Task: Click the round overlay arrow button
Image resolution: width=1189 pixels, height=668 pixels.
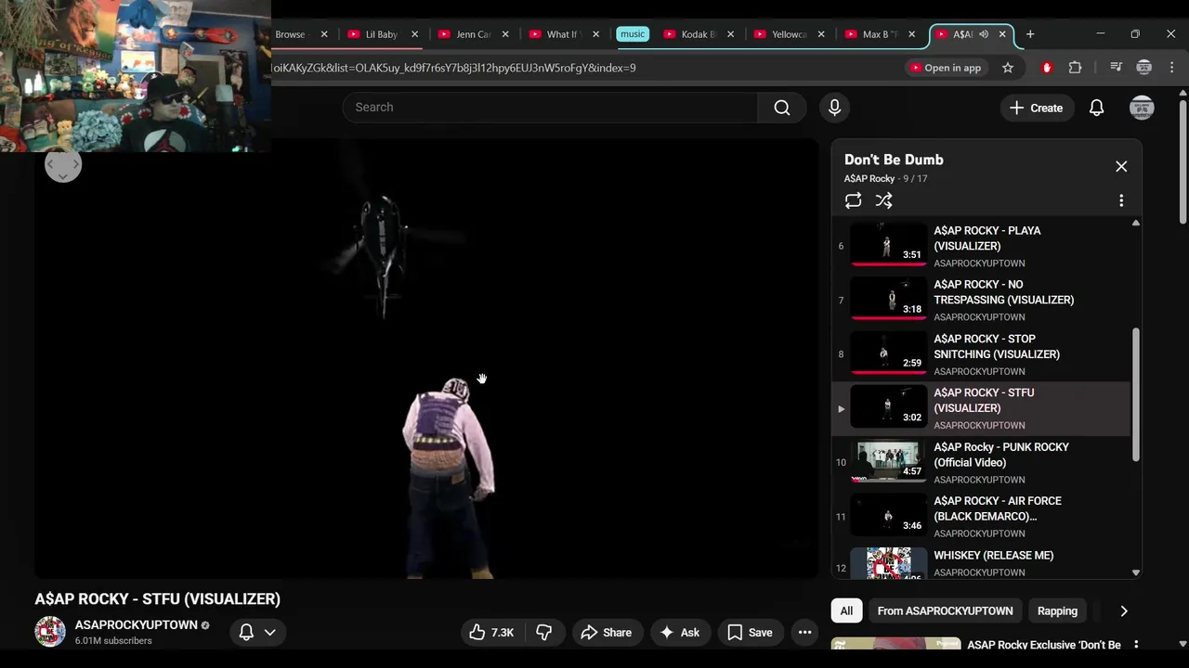Action: pyautogui.click(x=63, y=165)
